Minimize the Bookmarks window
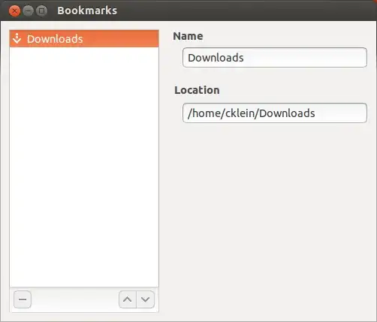The width and height of the screenshot is (377, 322). [x=28, y=11]
